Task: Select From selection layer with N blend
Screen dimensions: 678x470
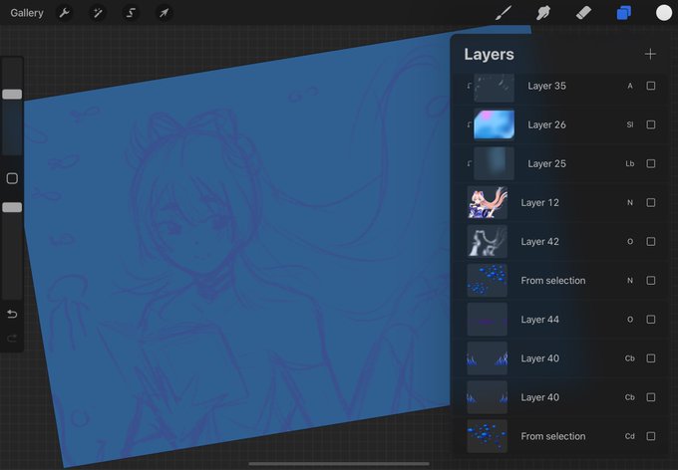Action: coord(560,281)
